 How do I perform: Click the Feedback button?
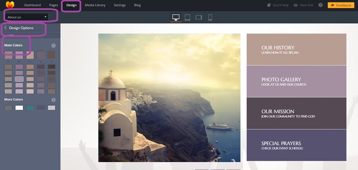(341, 5)
